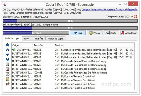Select the Rosario Cap-67.avi row

pyautogui.click(x=73, y=84)
